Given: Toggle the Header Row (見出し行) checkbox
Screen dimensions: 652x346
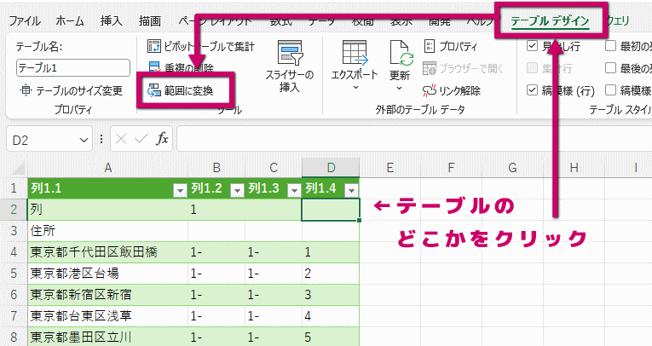Looking at the screenshot, I should click(533, 46).
